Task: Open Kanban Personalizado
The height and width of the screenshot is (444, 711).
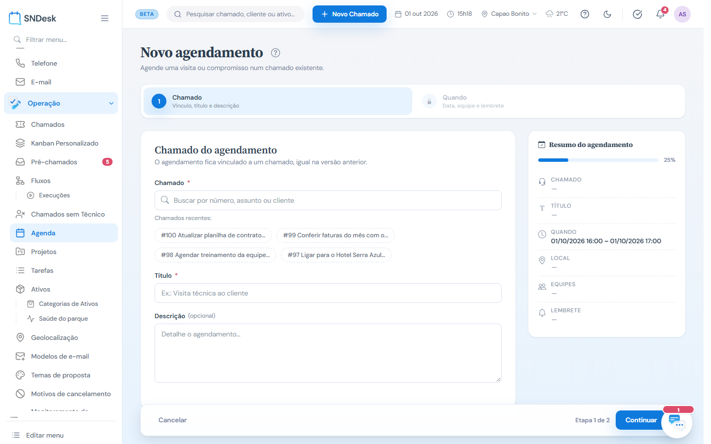Action: click(x=61, y=143)
